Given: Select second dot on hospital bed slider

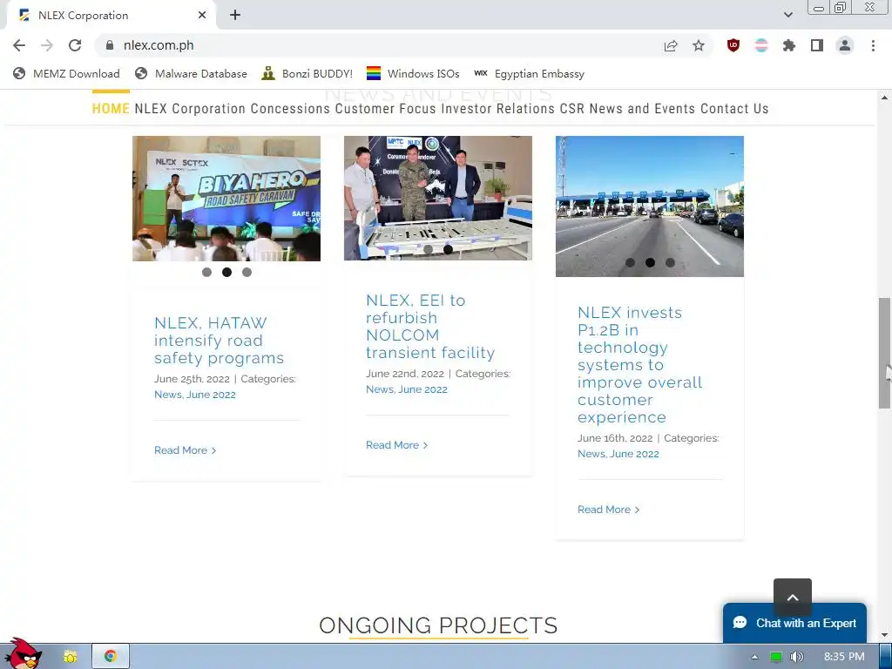Looking at the screenshot, I should (449, 249).
